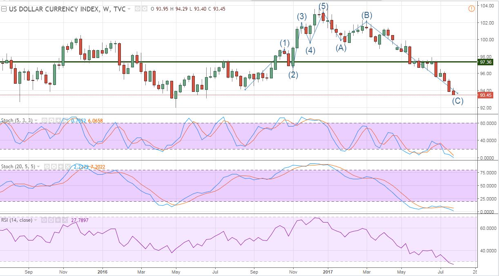499x276 pixels.
Task: Select the wave label (5) on the chart
Action: pyautogui.click(x=324, y=6)
